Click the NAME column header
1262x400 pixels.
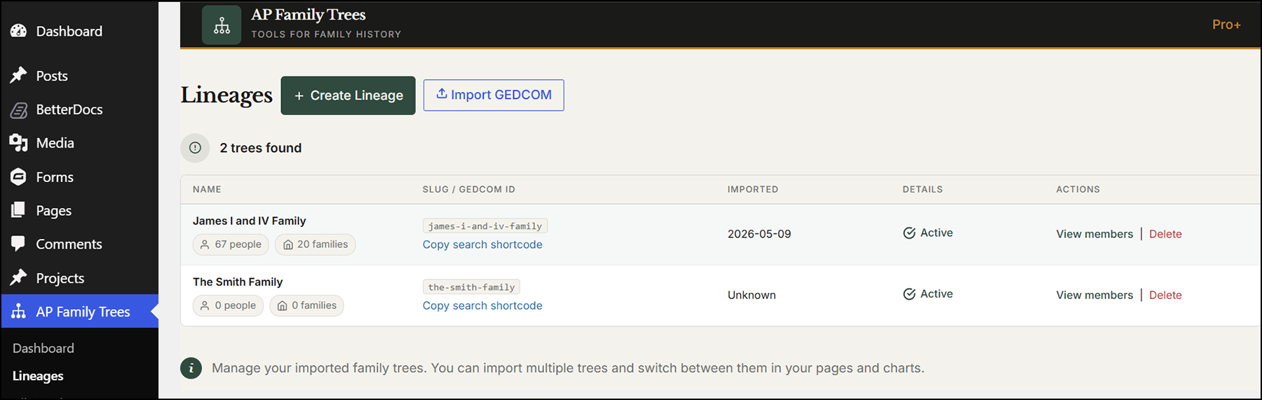207,189
